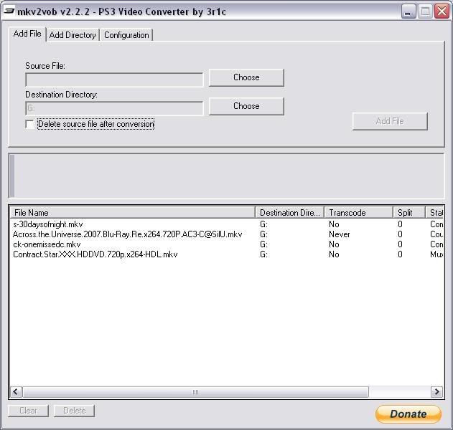This screenshot has height=430, width=453.
Task: Choose destination directory with second Choose button
Action: (x=246, y=106)
